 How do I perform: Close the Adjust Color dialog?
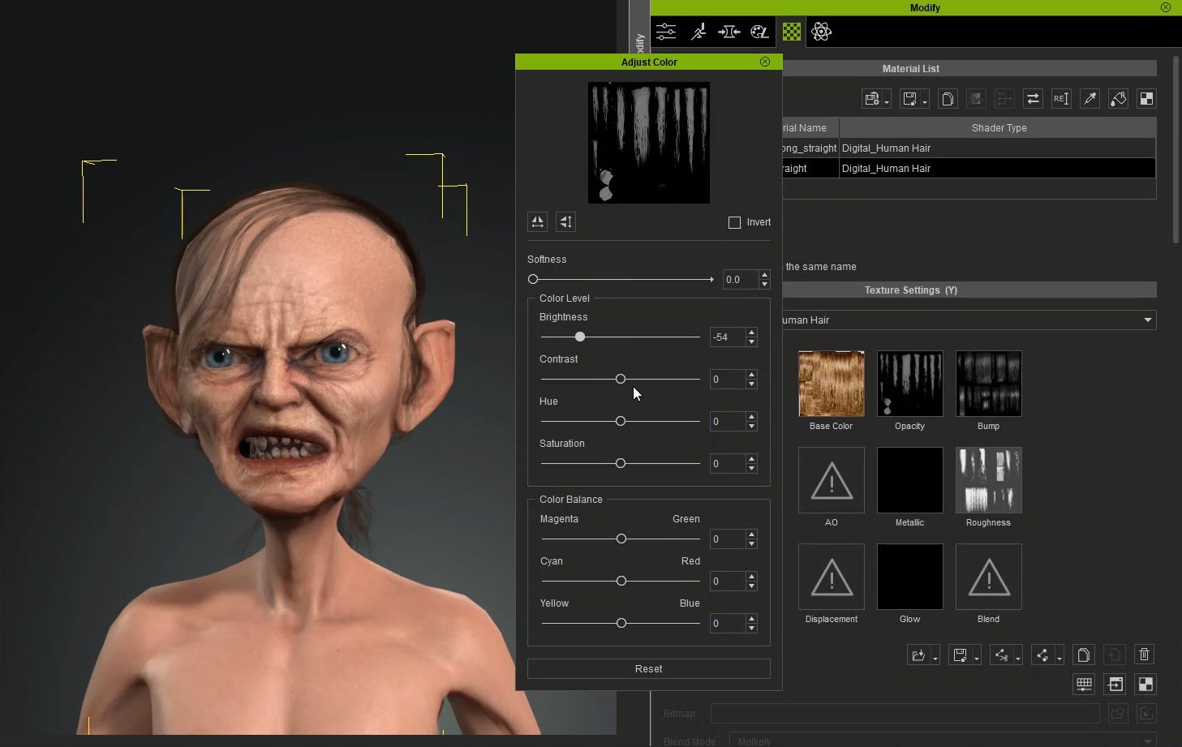pos(764,62)
